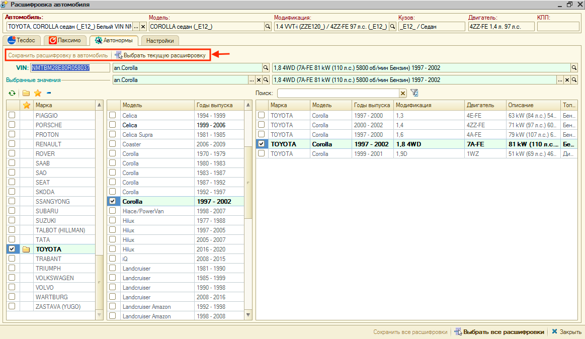Viewport: 585px width, 339px height.
Task: Check the VOLVO brand checkbox
Action: [x=12, y=287]
